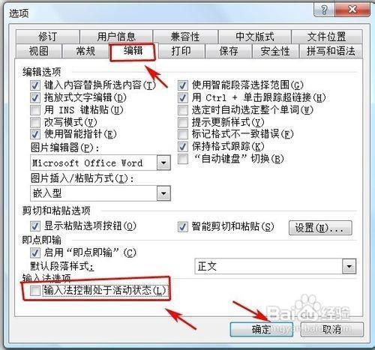This screenshot has height=350, width=375.
Task: Enable 提示更新样式 checkbox
Action: [x=183, y=122]
